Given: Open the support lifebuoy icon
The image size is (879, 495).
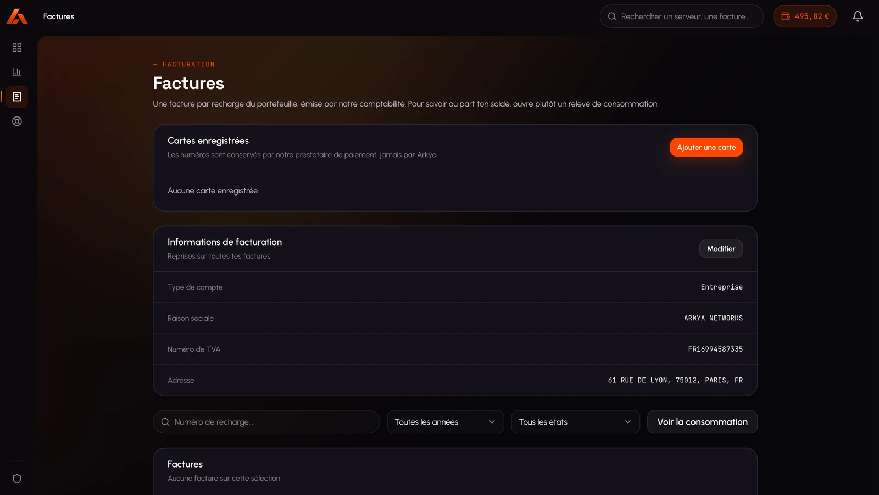Looking at the screenshot, I should (x=17, y=121).
